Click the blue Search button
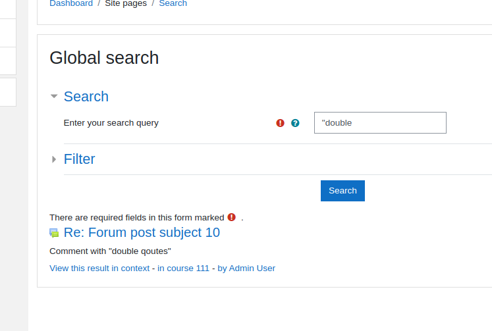The image size is (492, 331). [342, 191]
